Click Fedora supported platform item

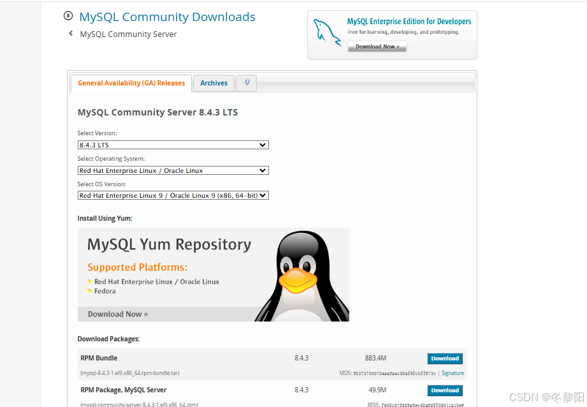point(105,291)
